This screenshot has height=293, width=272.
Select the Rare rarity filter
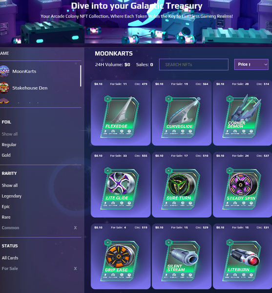[x=6, y=217]
